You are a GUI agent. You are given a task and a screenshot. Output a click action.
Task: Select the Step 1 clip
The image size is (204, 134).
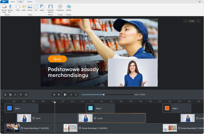pos(22,108)
